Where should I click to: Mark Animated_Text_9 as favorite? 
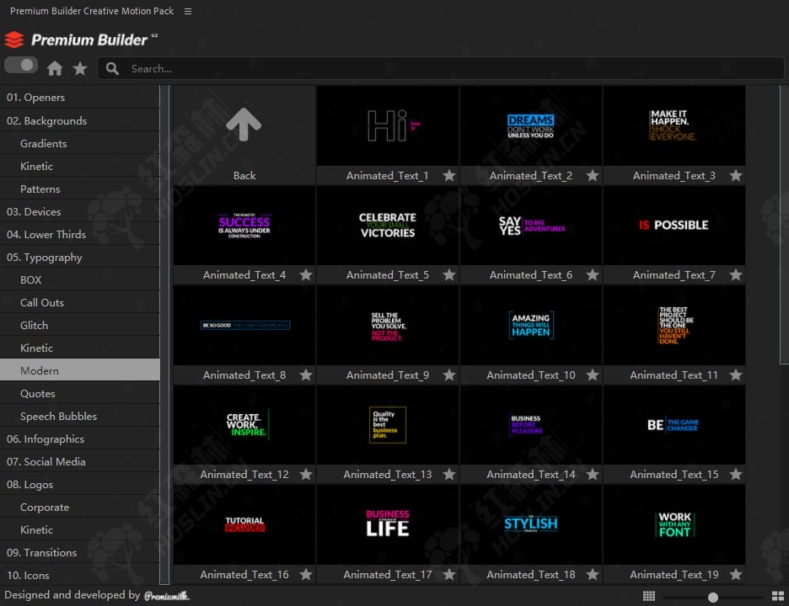click(x=449, y=375)
